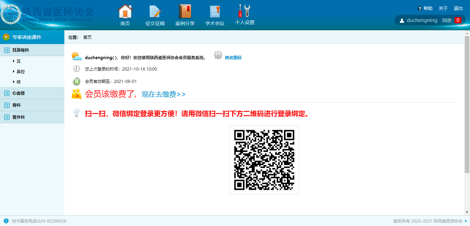The height and width of the screenshot is (226, 470).
Task: Click the 修改密码 link
Action: click(x=233, y=57)
